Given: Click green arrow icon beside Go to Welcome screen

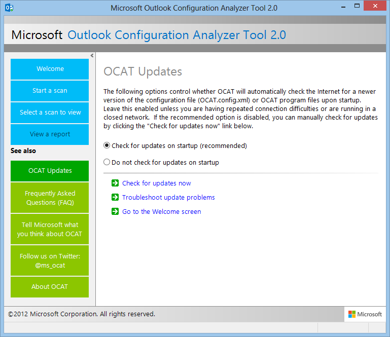Looking at the screenshot, I should 115,211.
